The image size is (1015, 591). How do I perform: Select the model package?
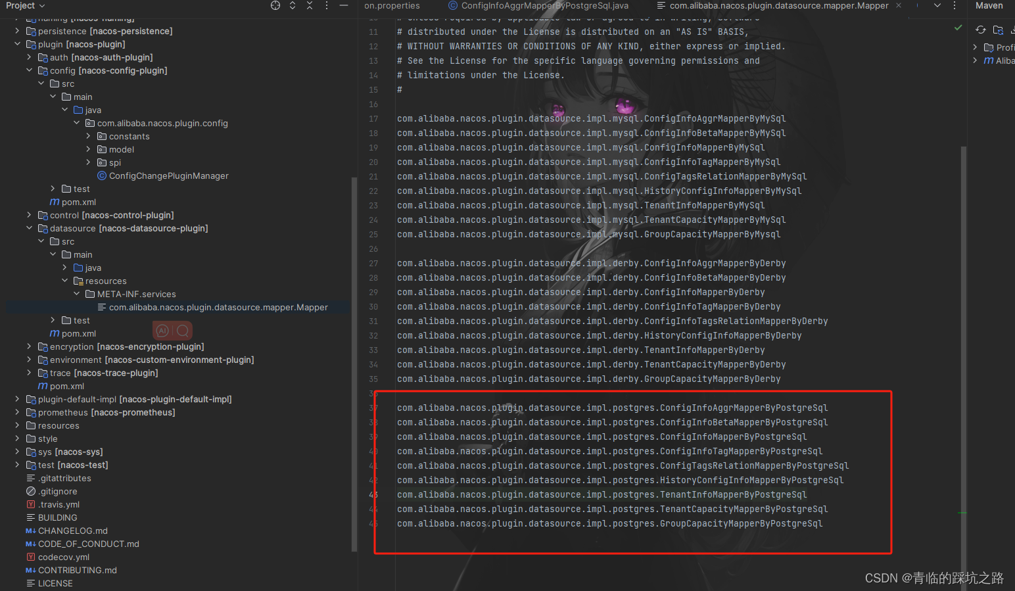click(122, 149)
